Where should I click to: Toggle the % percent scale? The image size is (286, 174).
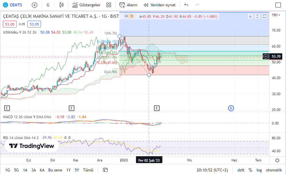[250, 170]
